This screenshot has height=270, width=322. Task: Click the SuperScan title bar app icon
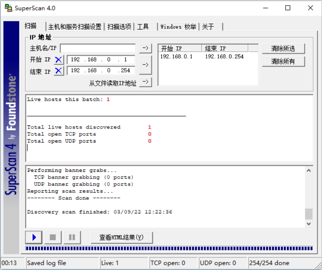click(8, 8)
